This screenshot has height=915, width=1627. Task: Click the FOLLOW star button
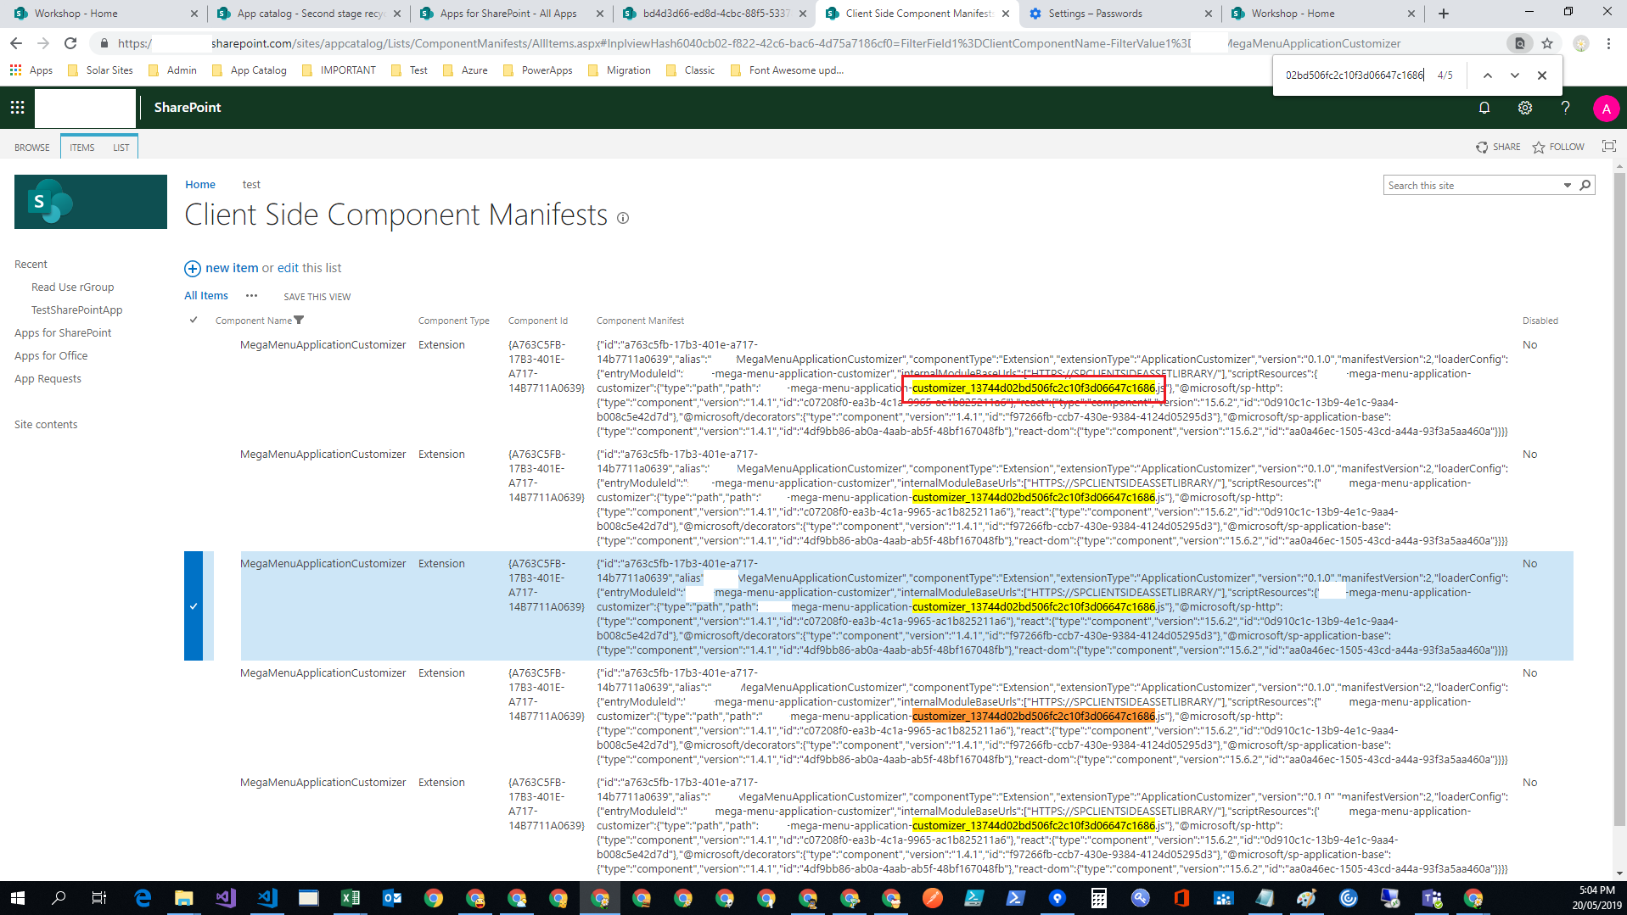pyautogui.click(x=1558, y=147)
